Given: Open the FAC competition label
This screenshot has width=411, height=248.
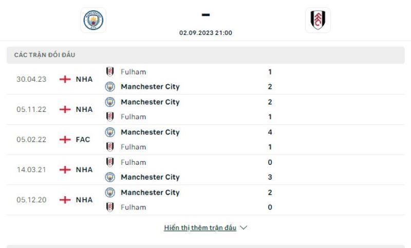Looking at the screenshot, I should (x=83, y=140).
